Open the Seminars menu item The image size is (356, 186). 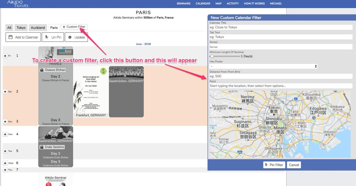click(x=184, y=4)
